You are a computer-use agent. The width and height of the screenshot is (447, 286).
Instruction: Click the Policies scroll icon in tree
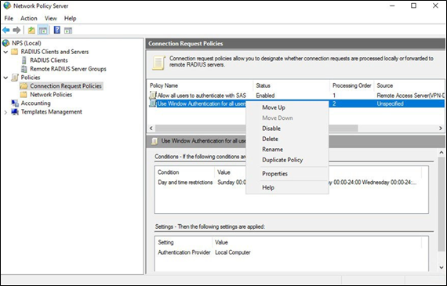tap(15, 78)
